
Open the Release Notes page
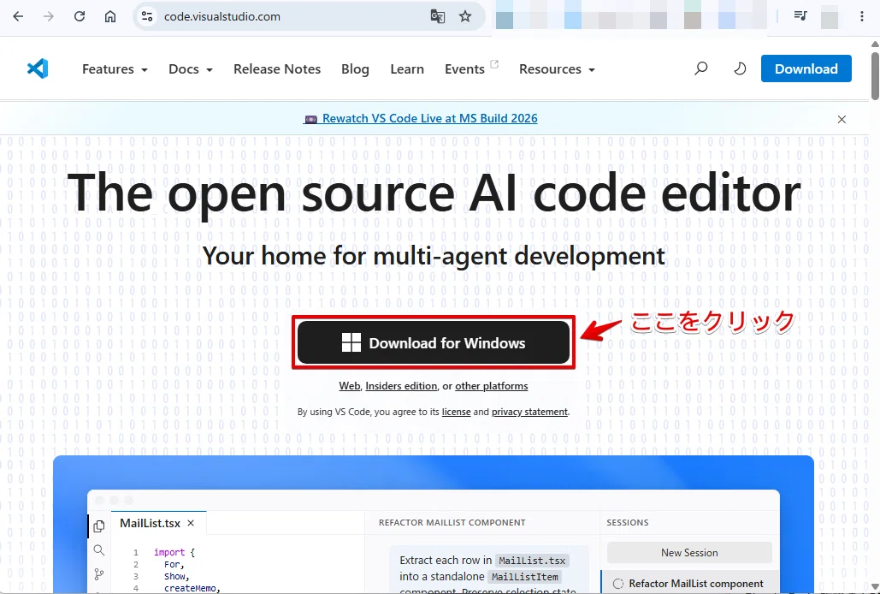pyautogui.click(x=277, y=69)
